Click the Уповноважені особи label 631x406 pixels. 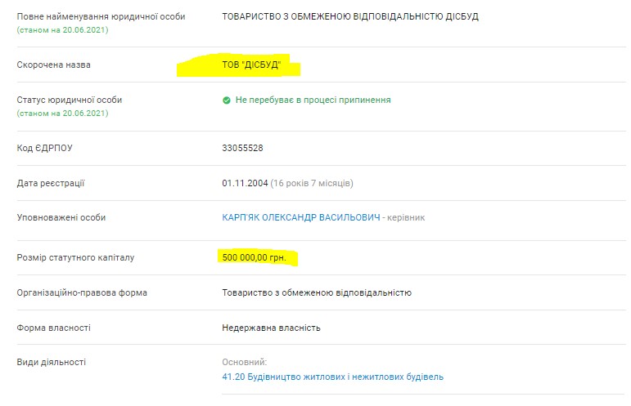click(61, 217)
